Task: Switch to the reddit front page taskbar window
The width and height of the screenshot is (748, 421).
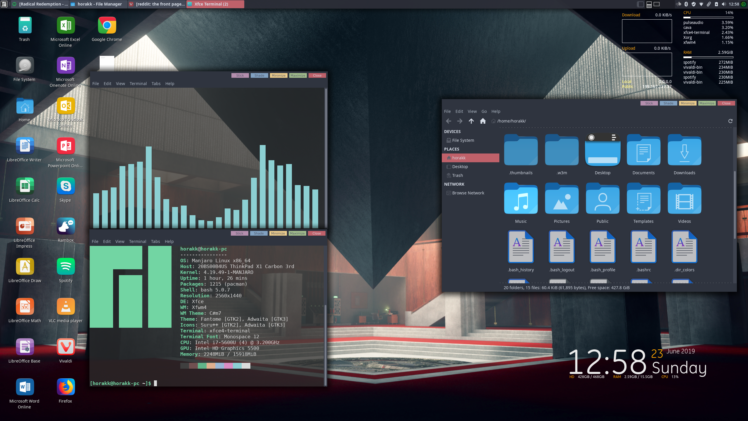Action: pyautogui.click(x=157, y=4)
